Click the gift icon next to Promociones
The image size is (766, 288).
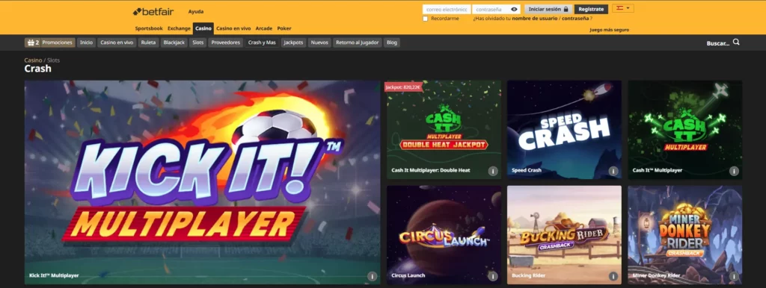point(31,43)
